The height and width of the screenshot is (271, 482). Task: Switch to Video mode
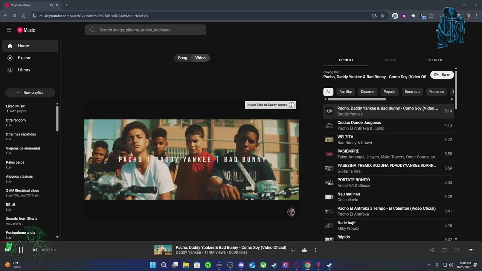pyautogui.click(x=200, y=58)
